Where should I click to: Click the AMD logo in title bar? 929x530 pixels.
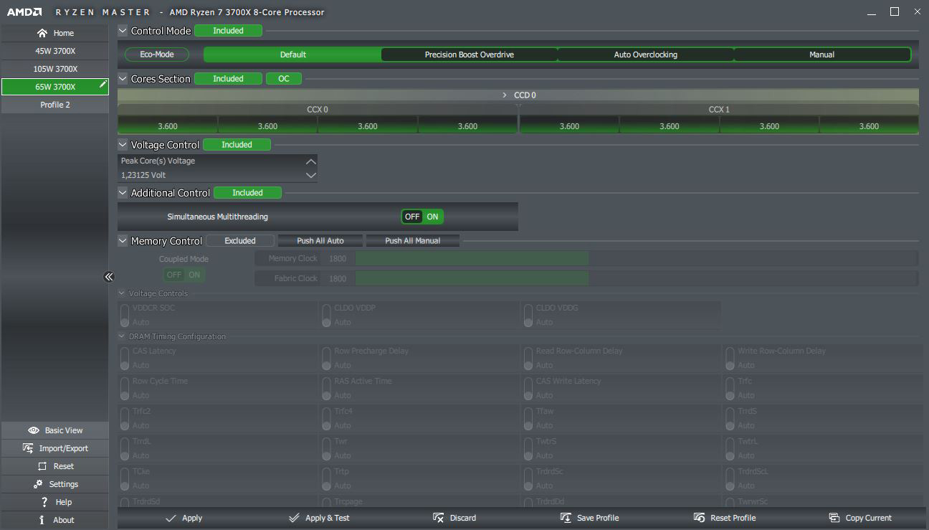pyautogui.click(x=24, y=12)
